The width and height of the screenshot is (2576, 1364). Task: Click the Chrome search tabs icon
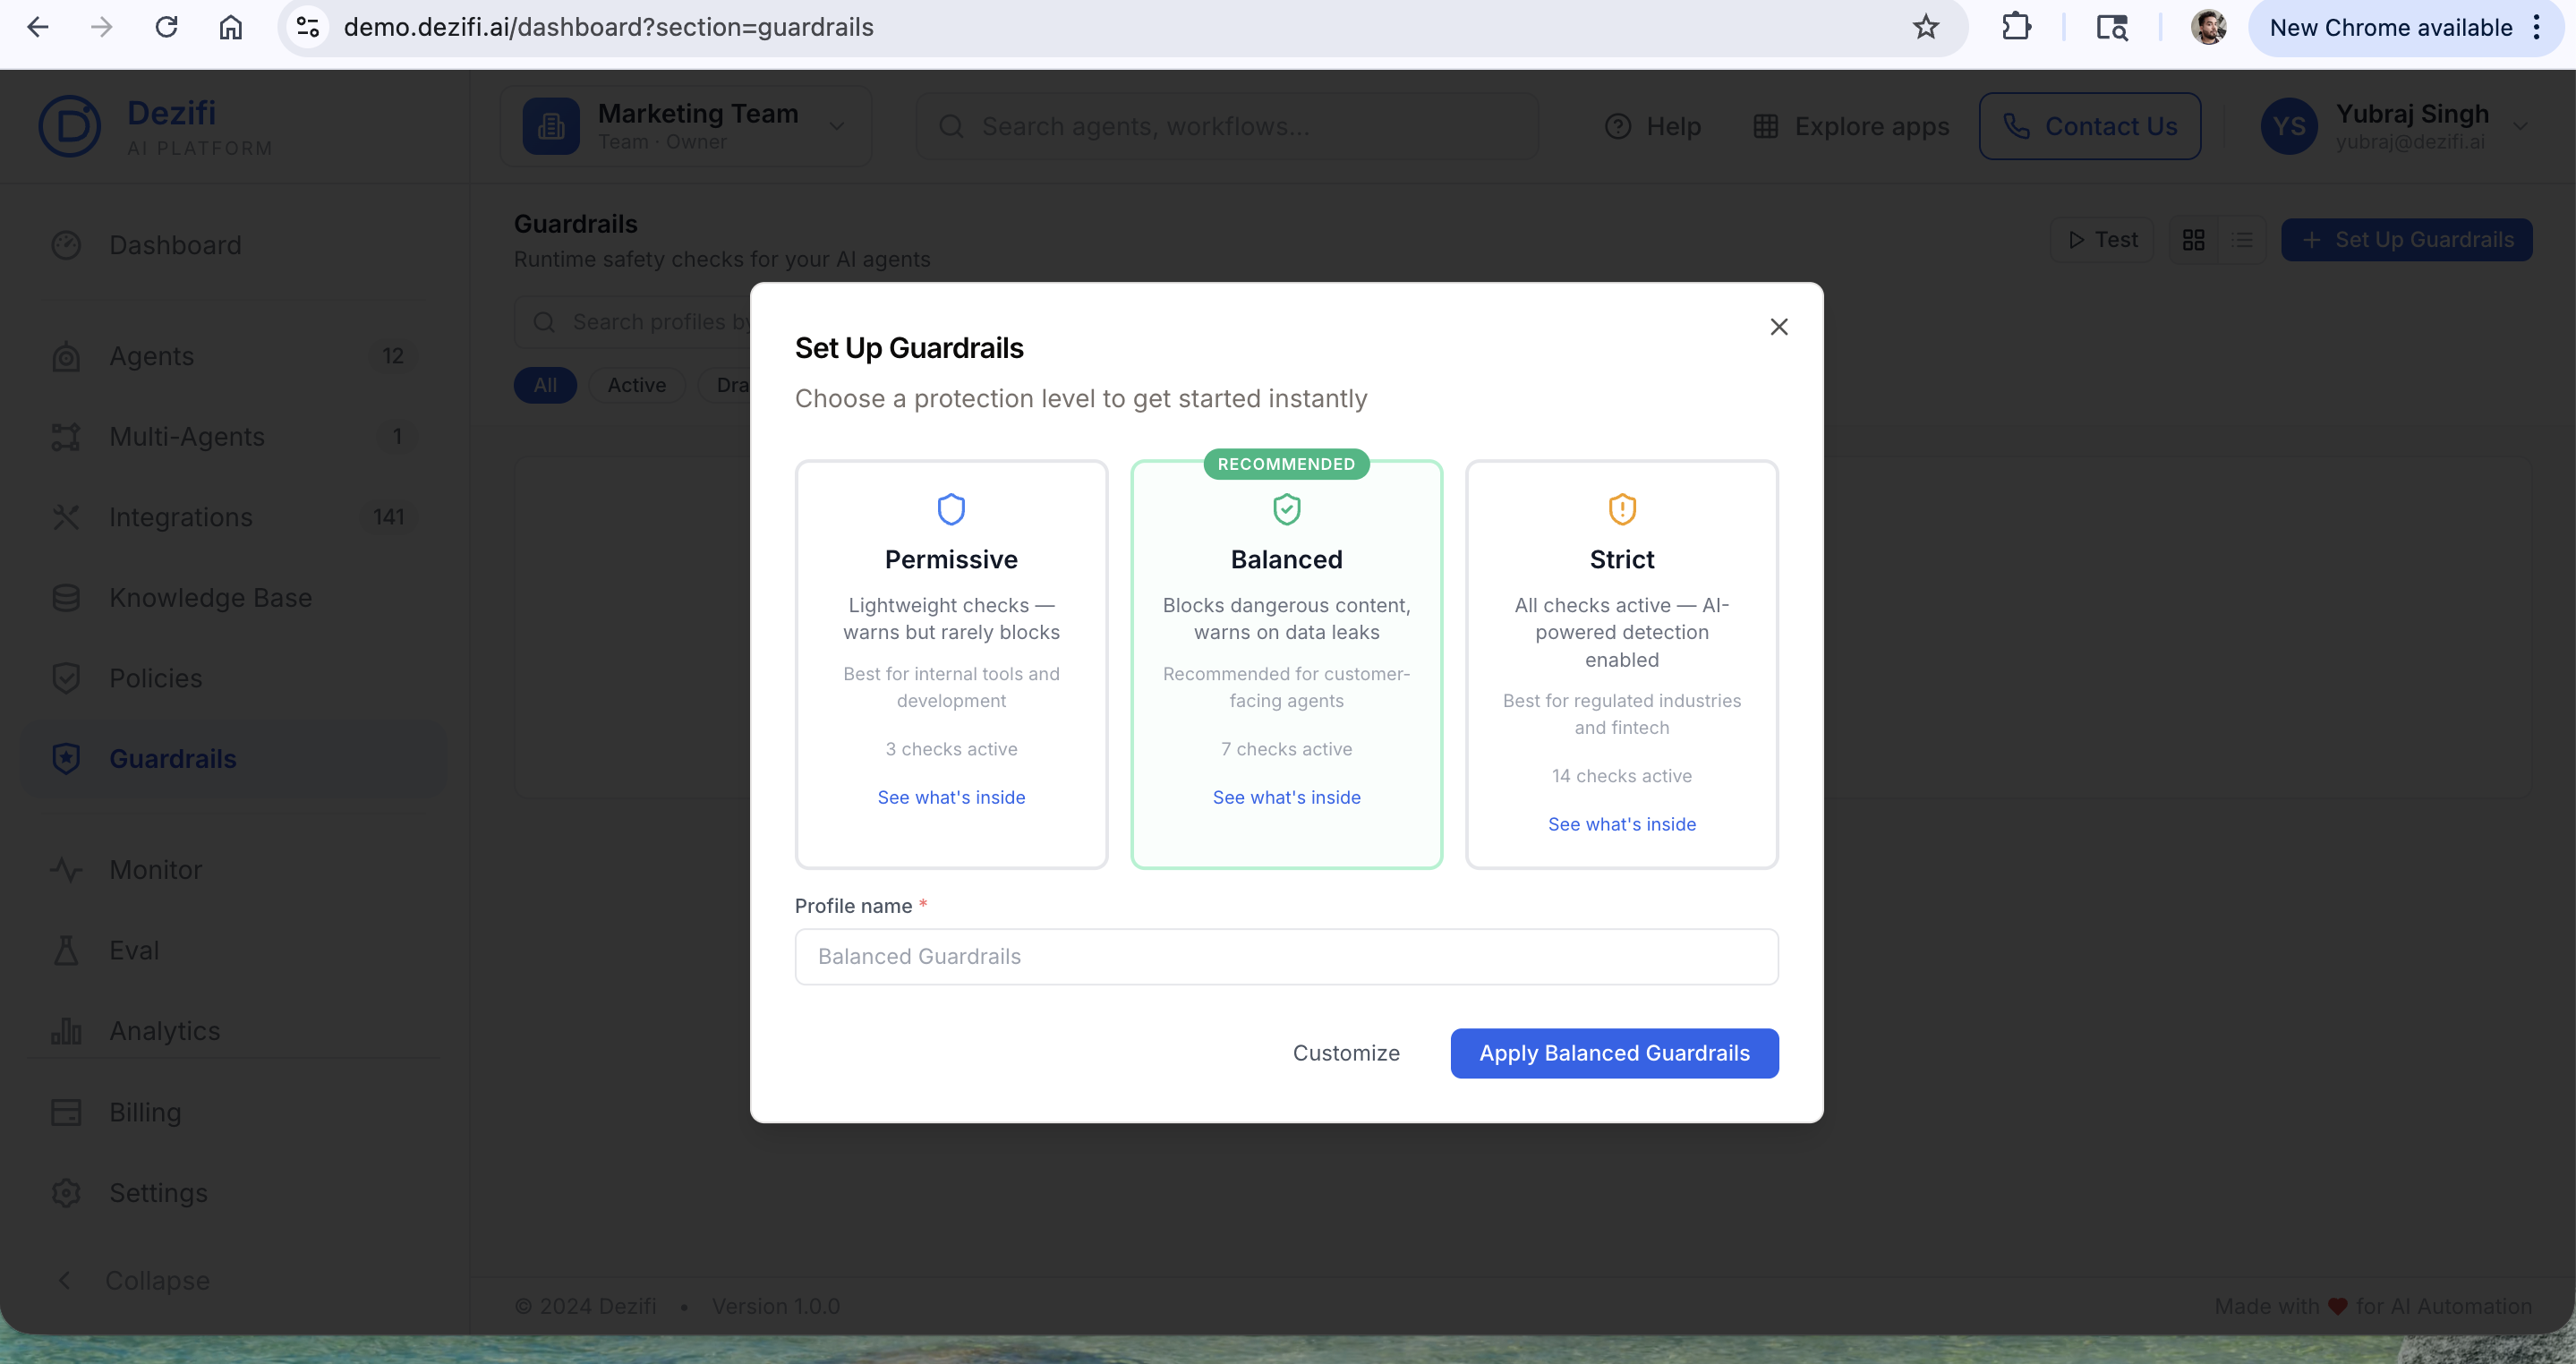pyautogui.click(x=2112, y=27)
